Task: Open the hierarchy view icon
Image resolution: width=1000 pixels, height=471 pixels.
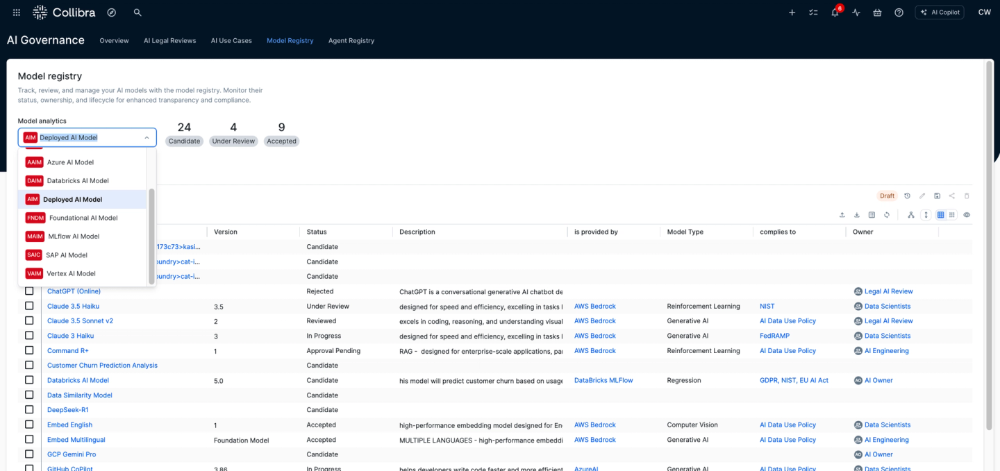Action: pyautogui.click(x=910, y=215)
